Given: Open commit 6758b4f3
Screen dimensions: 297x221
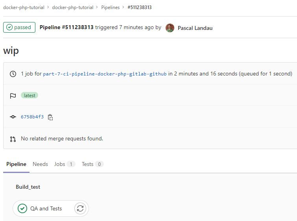Looking at the screenshot, I should (x=32, y=117).
